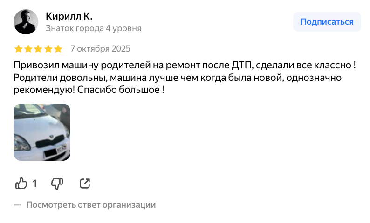Click the fourth rating star
This screenshot has height=223, width=370.
click(48, 49)
